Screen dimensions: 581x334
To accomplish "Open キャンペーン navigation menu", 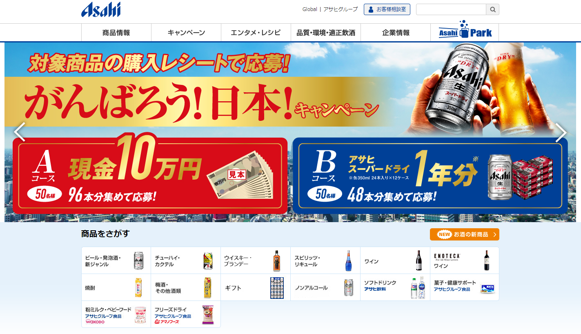I will (x=186, y=33).
